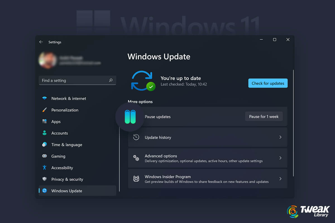Select the Accessibility icon

(x=45, y=168)
